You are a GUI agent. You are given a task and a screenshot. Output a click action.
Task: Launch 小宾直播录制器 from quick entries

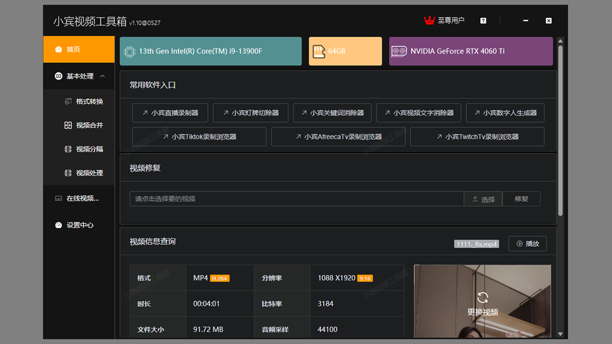coord(170,113)
